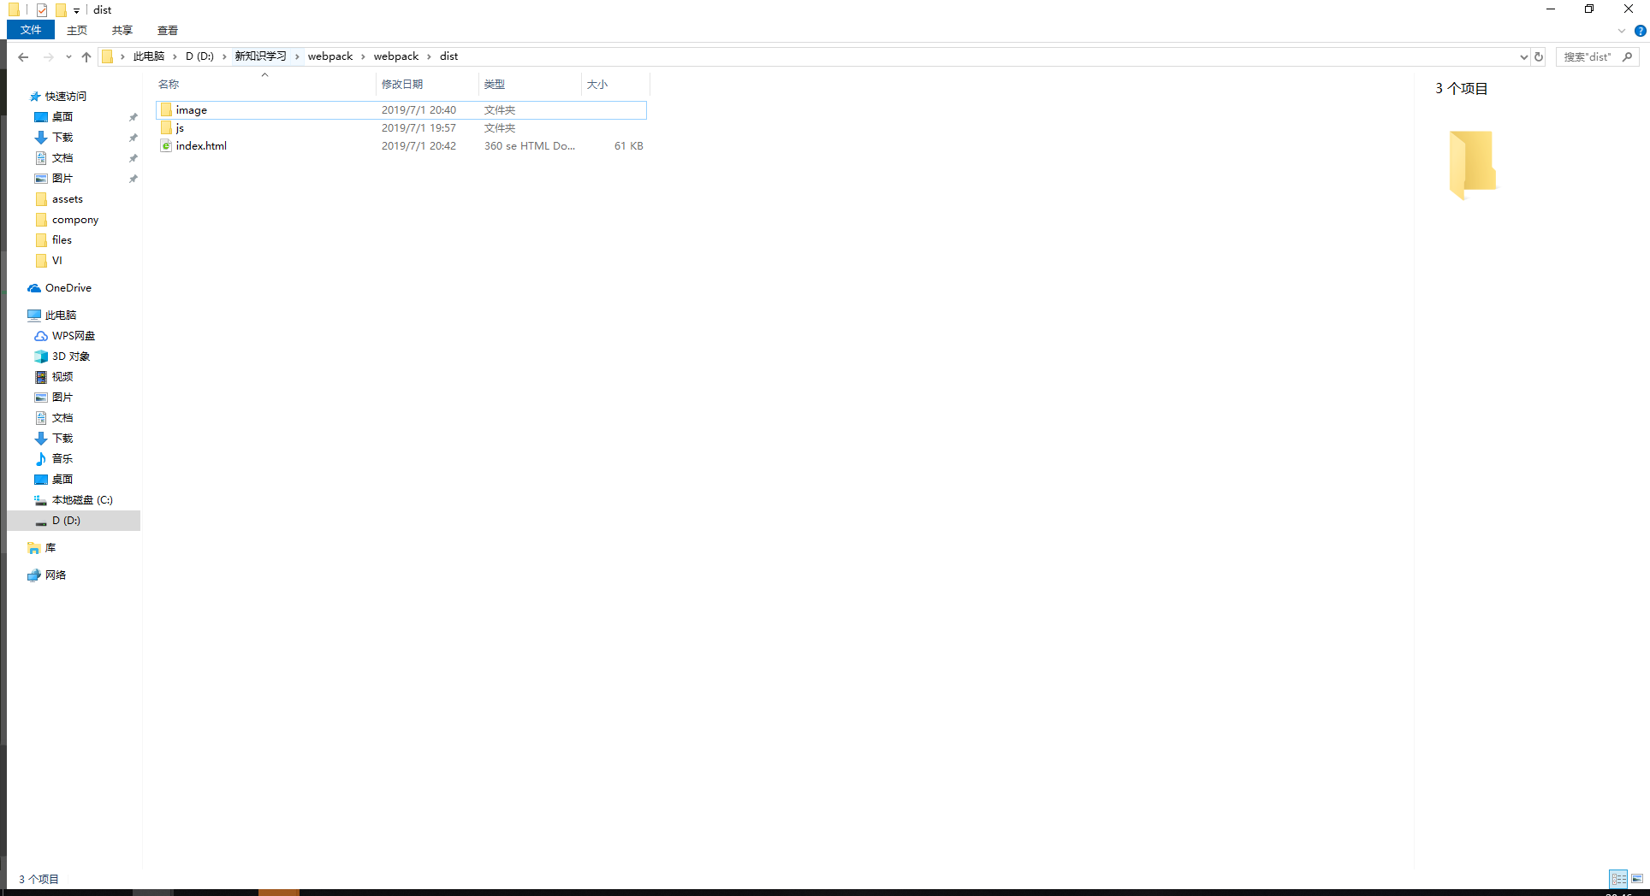
Task: Open the 主页 ribbon tab
Action: pyautogui.click(x=77, y=30)
